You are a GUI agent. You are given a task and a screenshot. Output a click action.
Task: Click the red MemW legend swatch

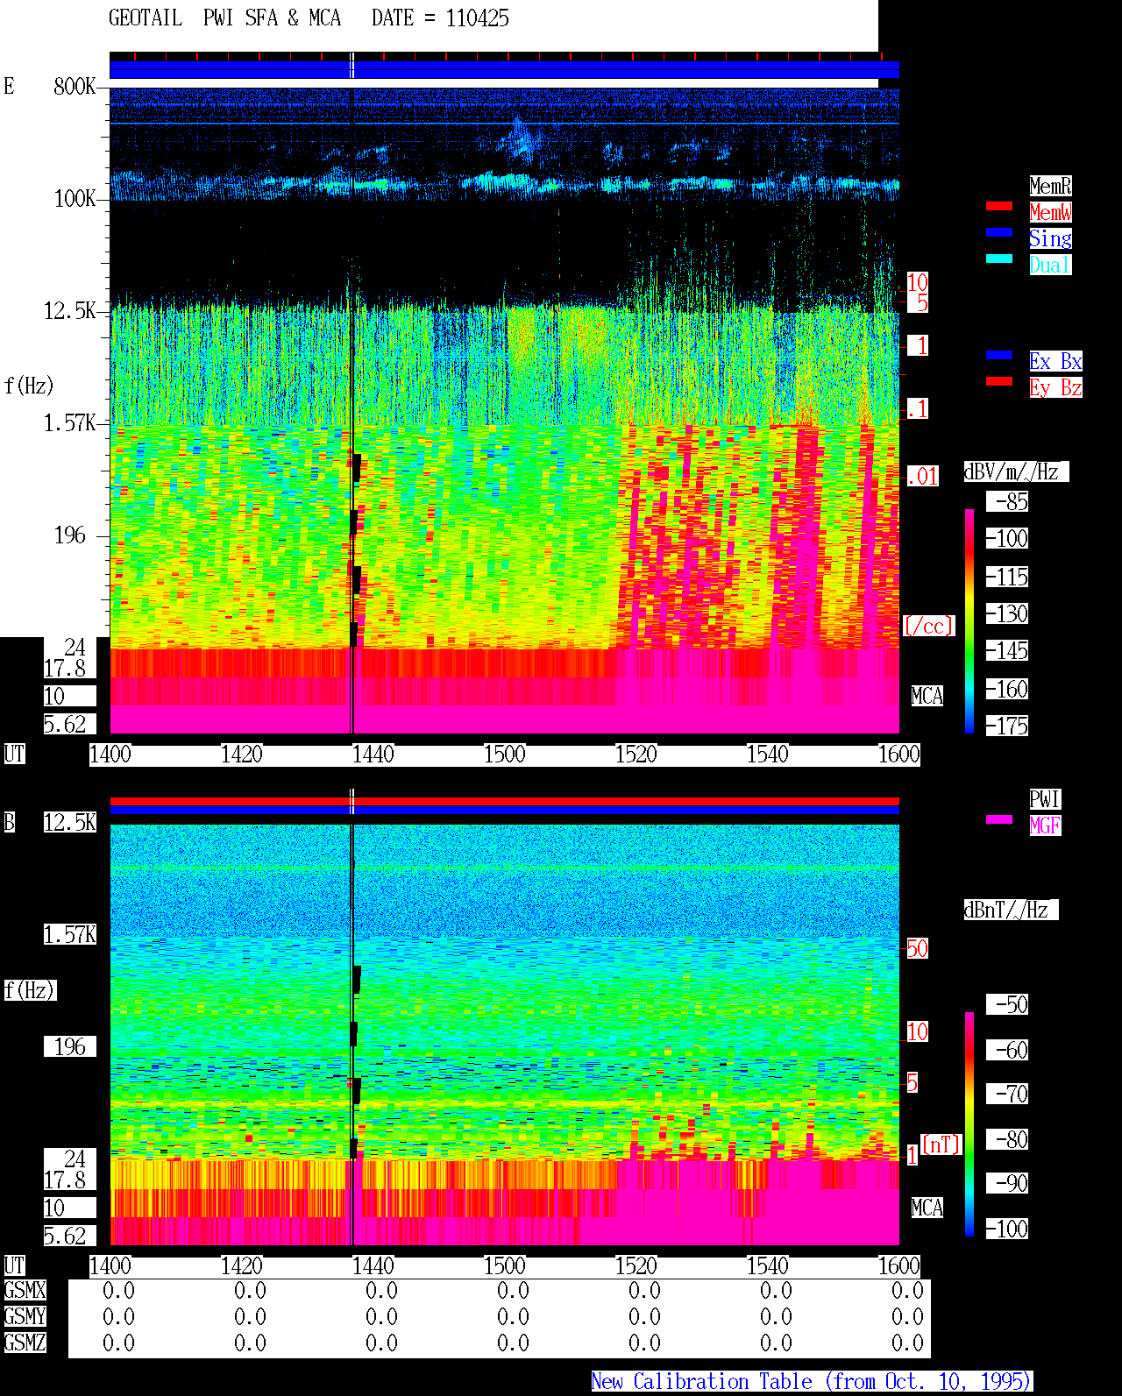tap(999, 206)
